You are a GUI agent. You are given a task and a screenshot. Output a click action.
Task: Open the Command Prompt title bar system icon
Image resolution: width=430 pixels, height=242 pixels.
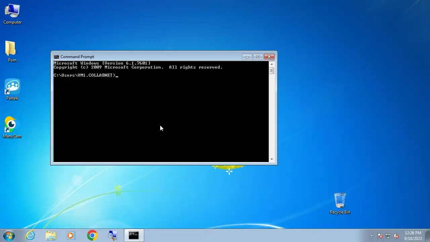click(x=56, y=57)
